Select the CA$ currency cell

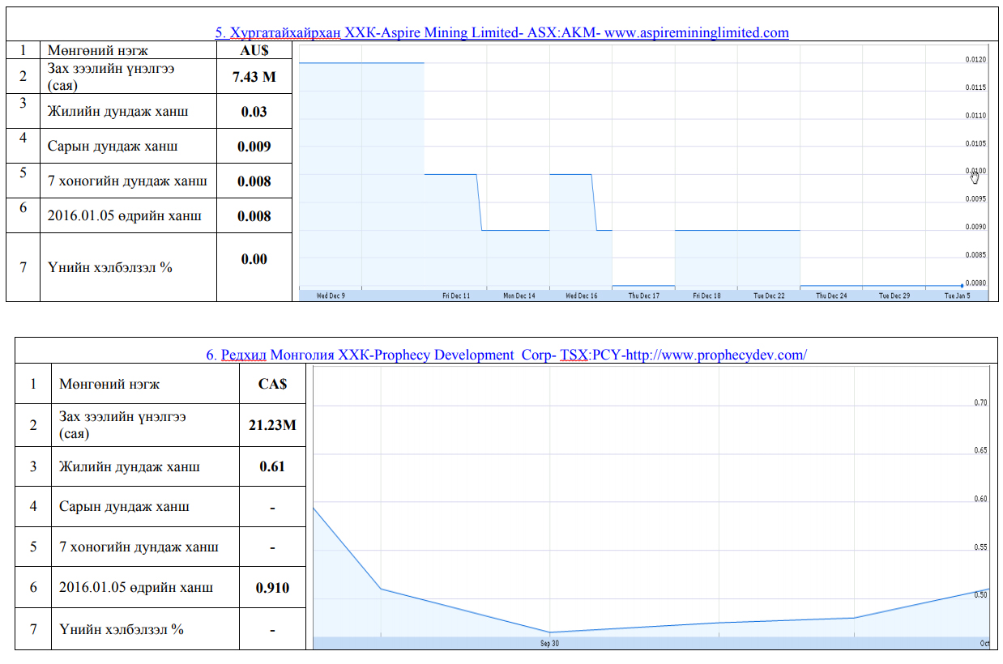point(272,384)
